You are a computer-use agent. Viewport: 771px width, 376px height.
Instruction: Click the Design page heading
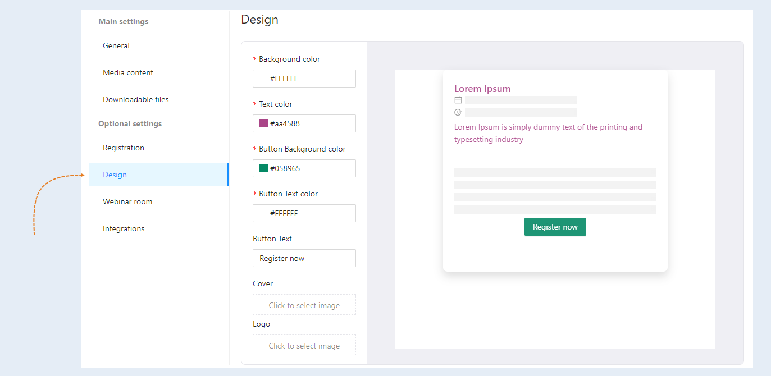[259, 20]
